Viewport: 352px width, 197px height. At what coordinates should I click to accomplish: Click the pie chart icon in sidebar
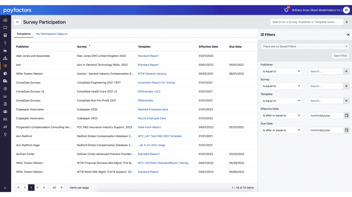[x=5, y=73]
